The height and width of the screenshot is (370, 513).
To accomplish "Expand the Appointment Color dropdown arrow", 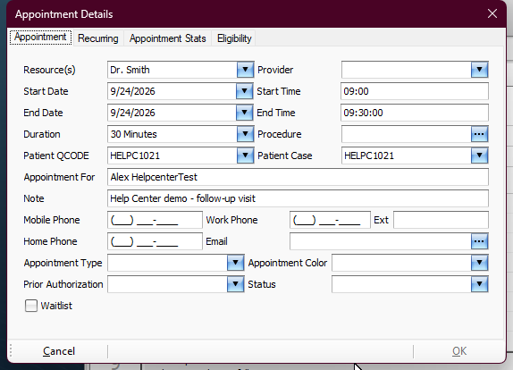I will point(479,263).
